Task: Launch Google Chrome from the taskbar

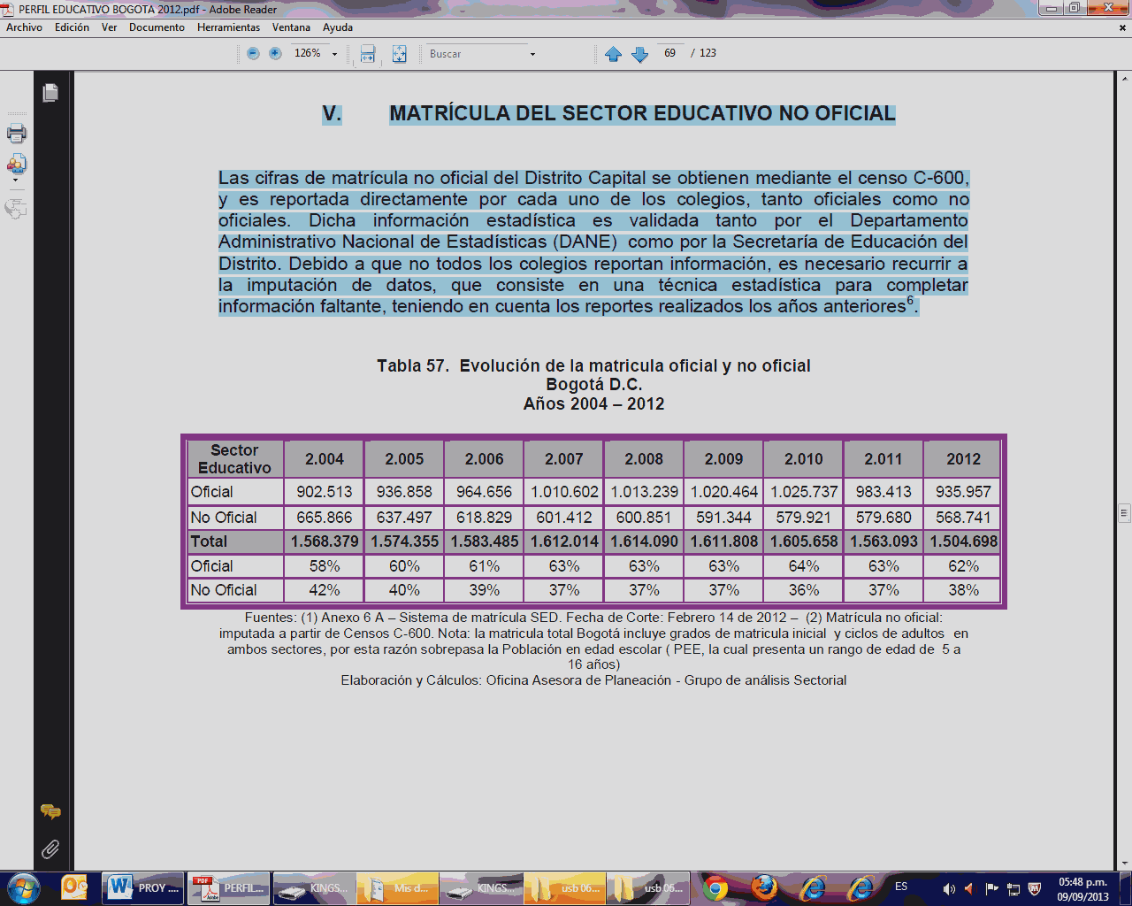Action: pos(715,887)
